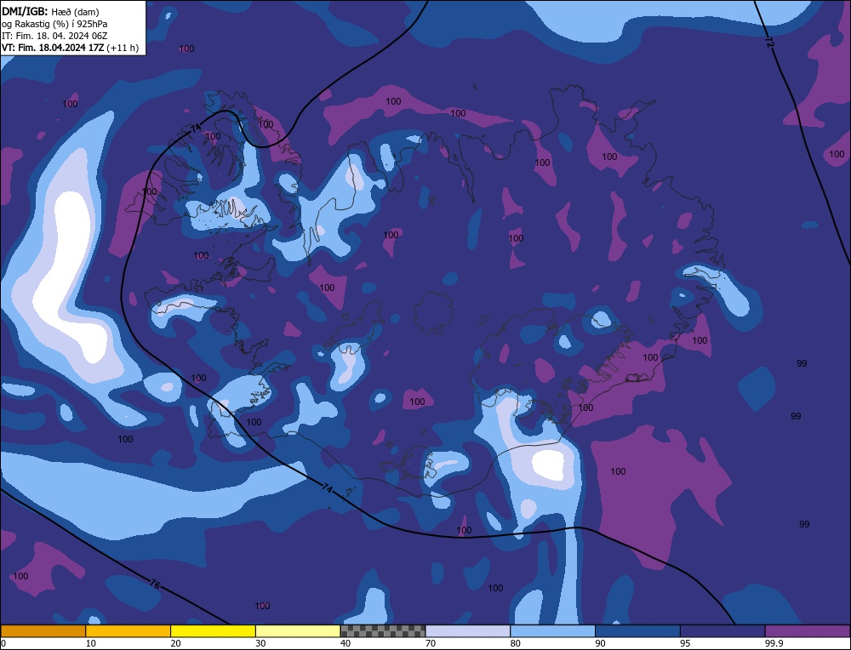Click the '20' legend scale value
This screenshot has height=650, width=851.
(x=176, y=643)
